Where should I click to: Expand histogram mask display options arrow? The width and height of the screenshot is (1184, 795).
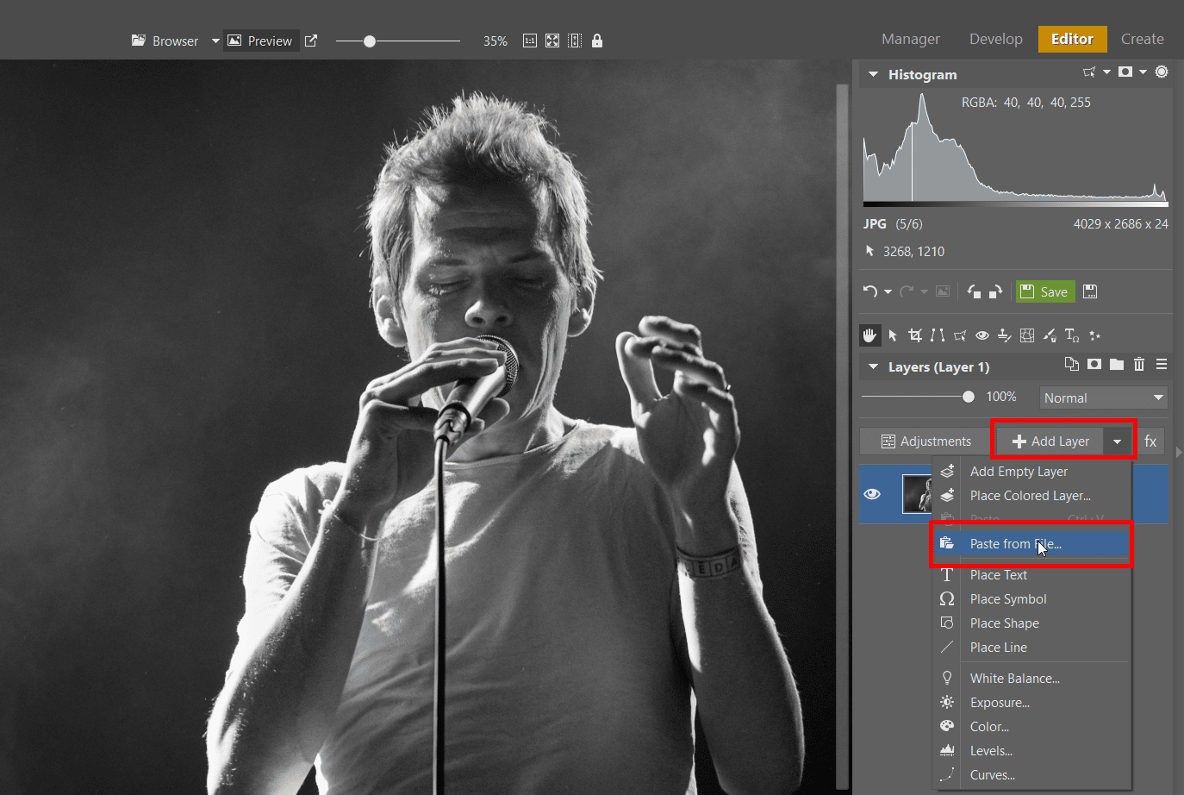pyautogui.click(x=1143, y=72)
